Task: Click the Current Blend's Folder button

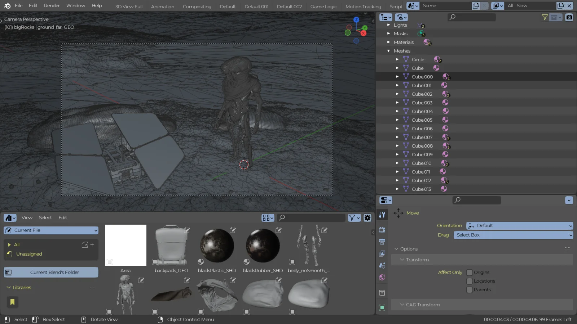Action: coord(50,272)
